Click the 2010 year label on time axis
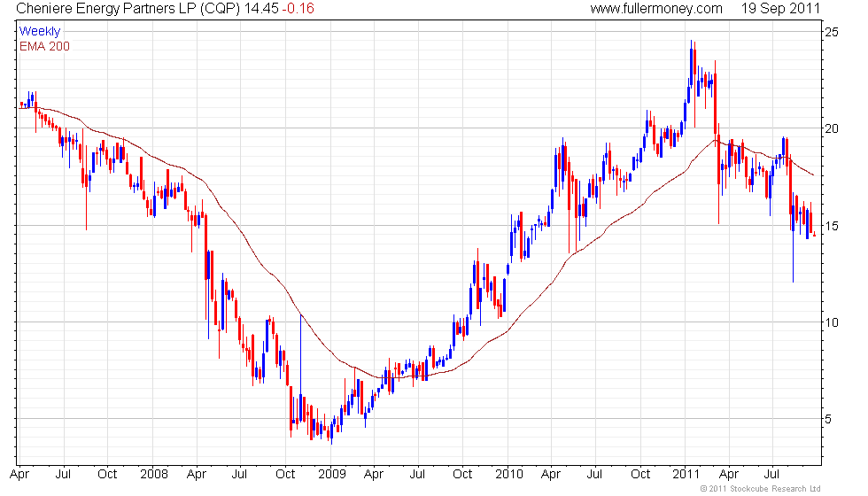Viewport: 868px width, 496px height. click(509, 475)
